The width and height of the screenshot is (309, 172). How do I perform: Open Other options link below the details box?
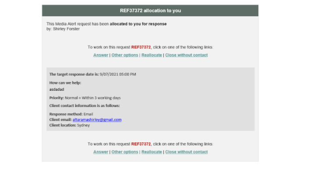125,152
